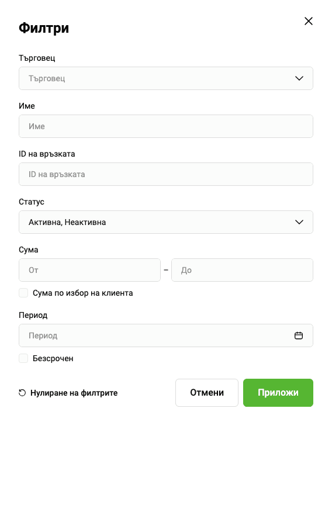
Task: Focus the Име text input
Action: [x=166, y=126]
